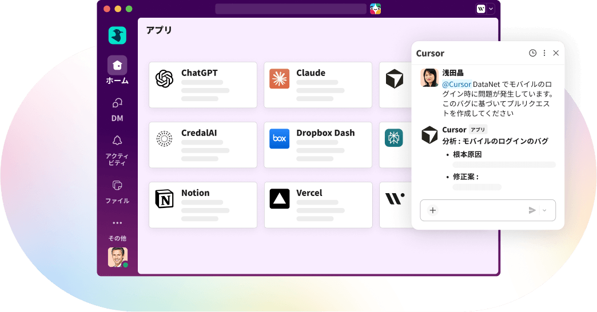Close the Cursor chat panel

pyautogui.click(x=556, y=53)
